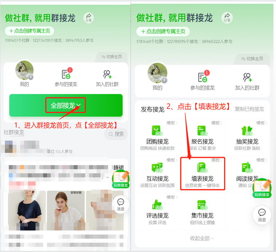Open 模板 link above 评选接龙
The image size is (276, 252).
coord(172,197)
